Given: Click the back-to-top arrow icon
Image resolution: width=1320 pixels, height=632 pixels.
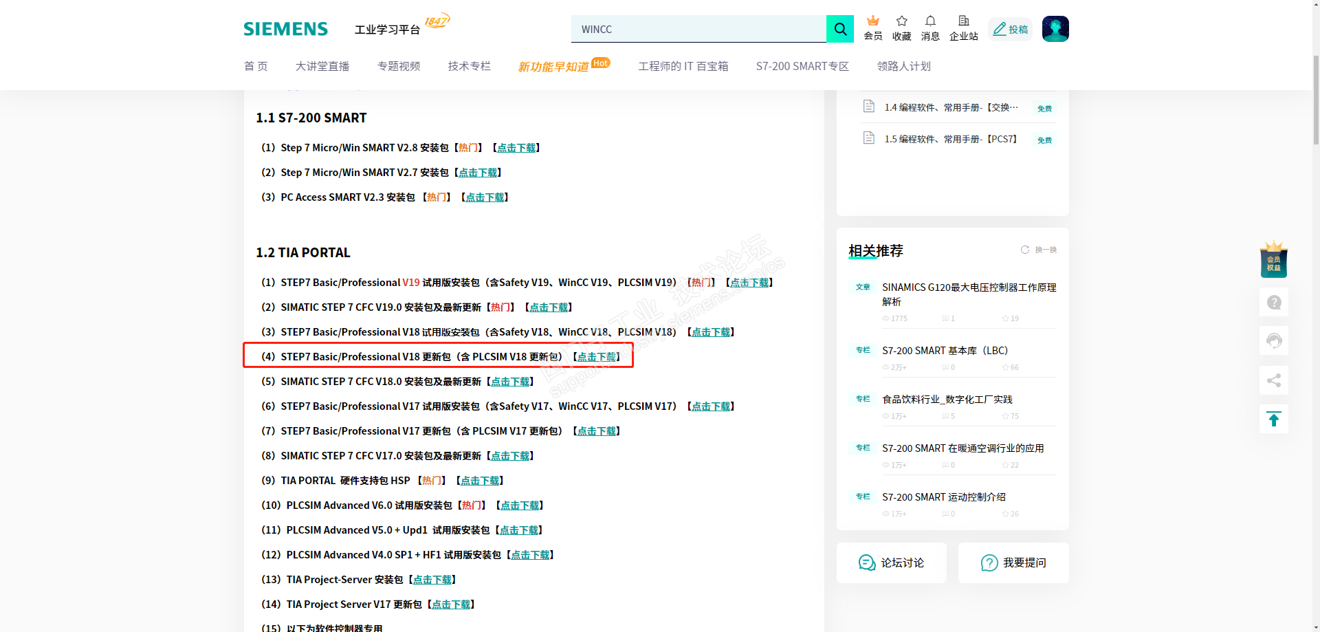Looking at the screenshot, I should (1274, 419).
